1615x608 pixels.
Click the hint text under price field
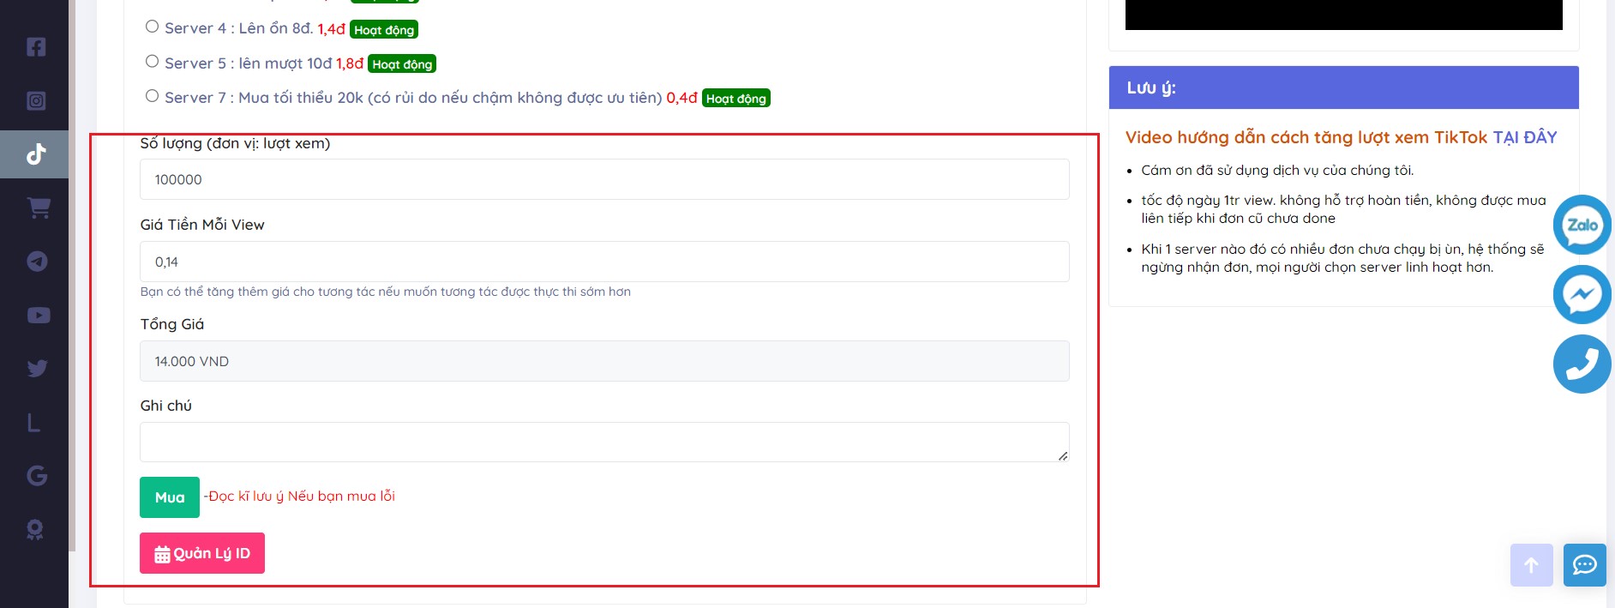click(386, 292)
